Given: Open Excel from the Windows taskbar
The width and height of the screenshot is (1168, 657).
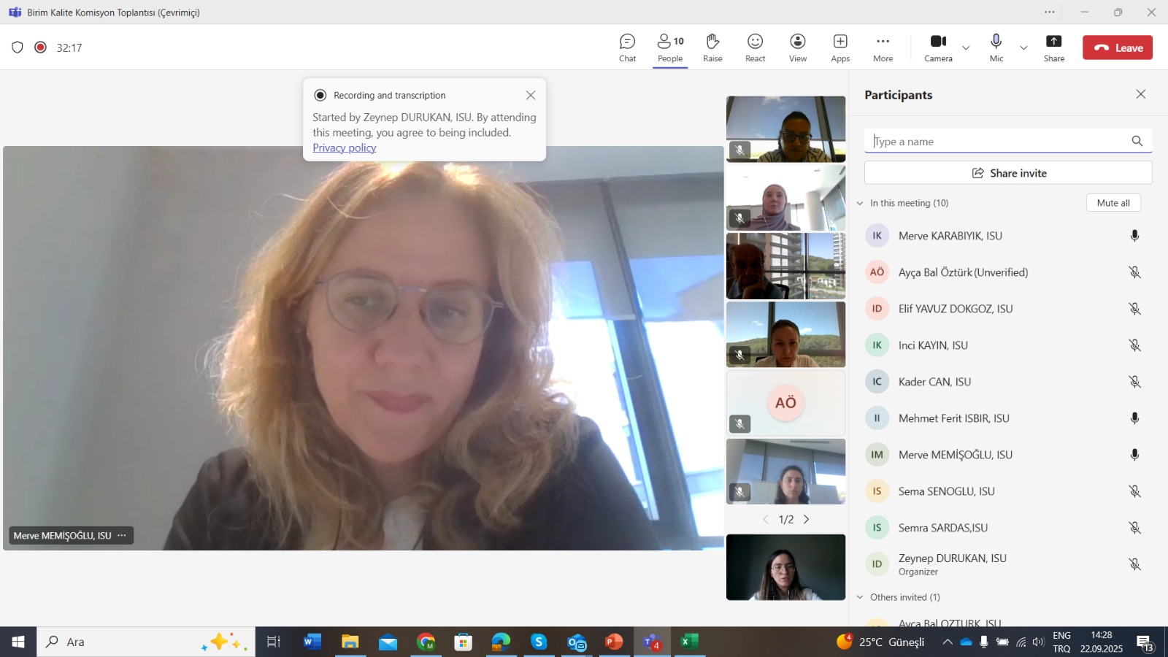Looking at the screenshot, I should click(688, 642).
